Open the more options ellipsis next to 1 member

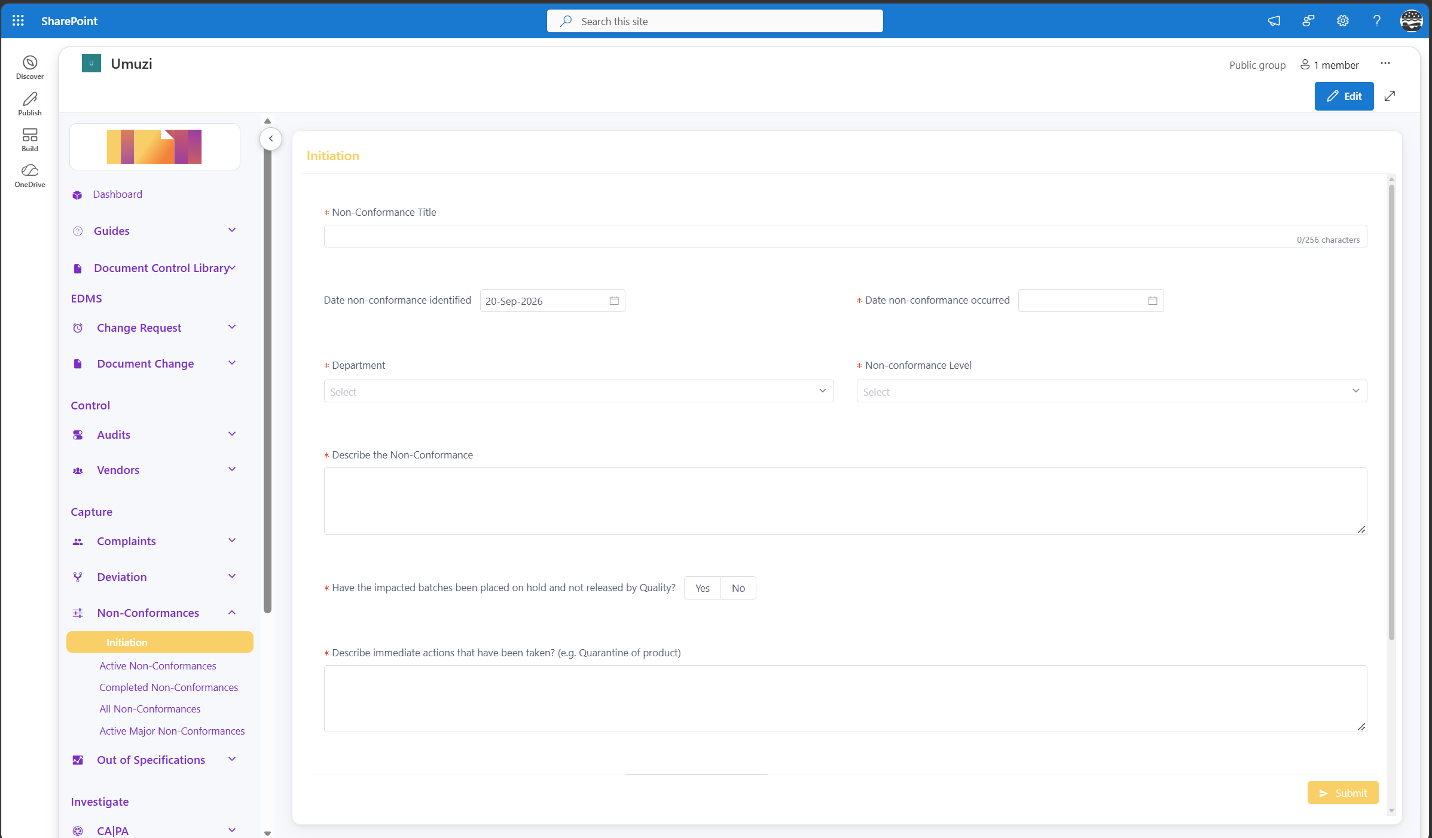[x=1385, y=63]
